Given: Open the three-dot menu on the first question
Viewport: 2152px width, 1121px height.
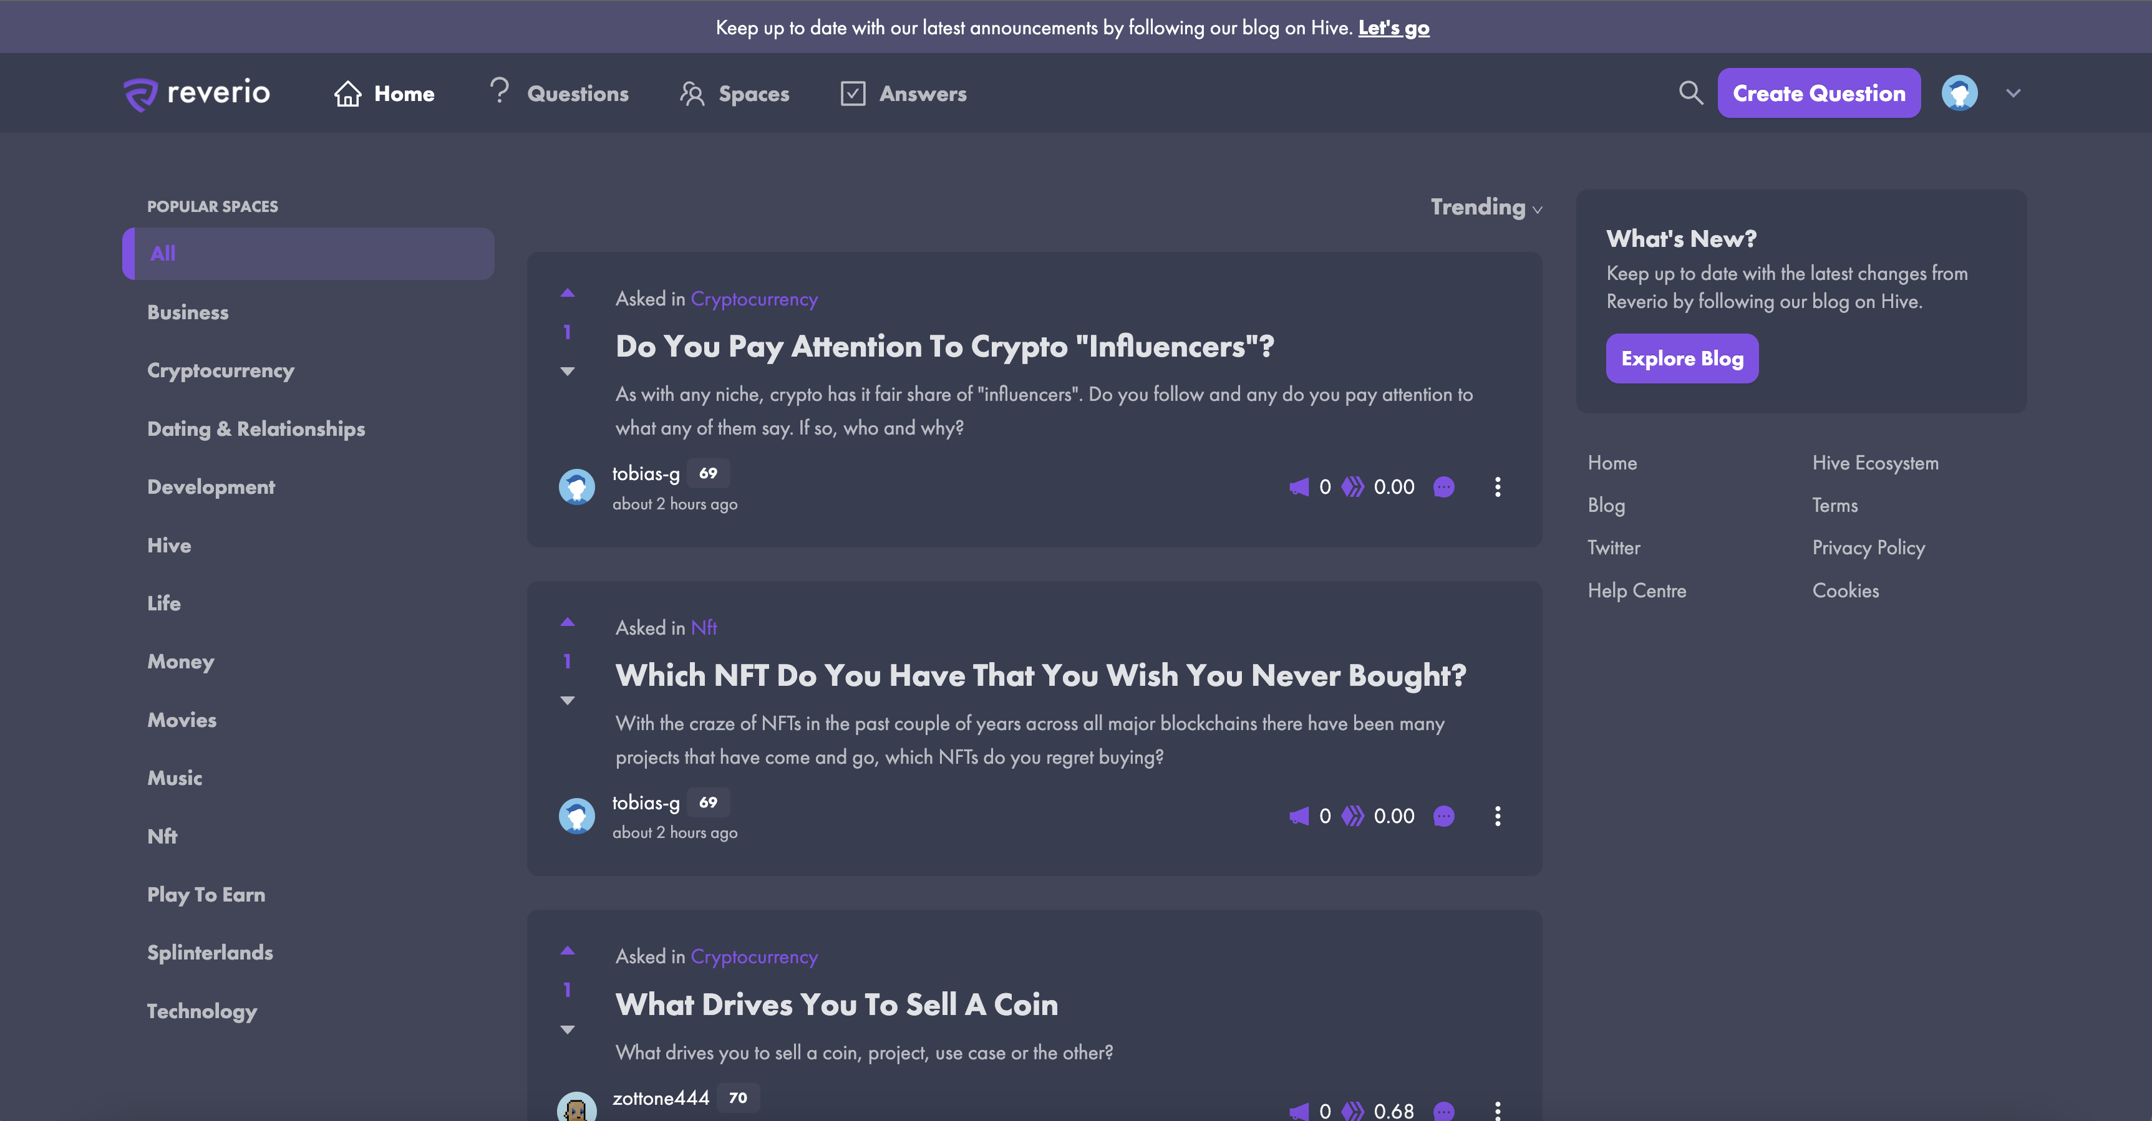Looking at the screenshot, I should pyautogui.click(x=1498, y=487).
